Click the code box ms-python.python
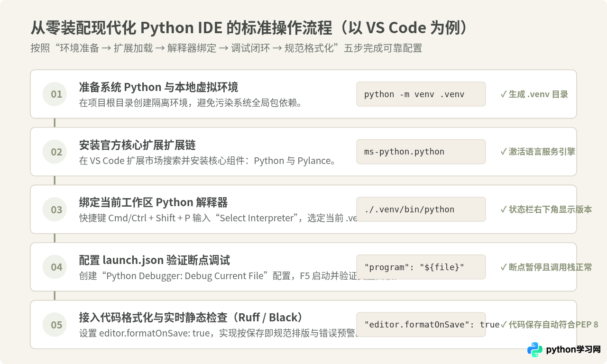The width and height of the screenshot is (607, 364). (421, 152)
